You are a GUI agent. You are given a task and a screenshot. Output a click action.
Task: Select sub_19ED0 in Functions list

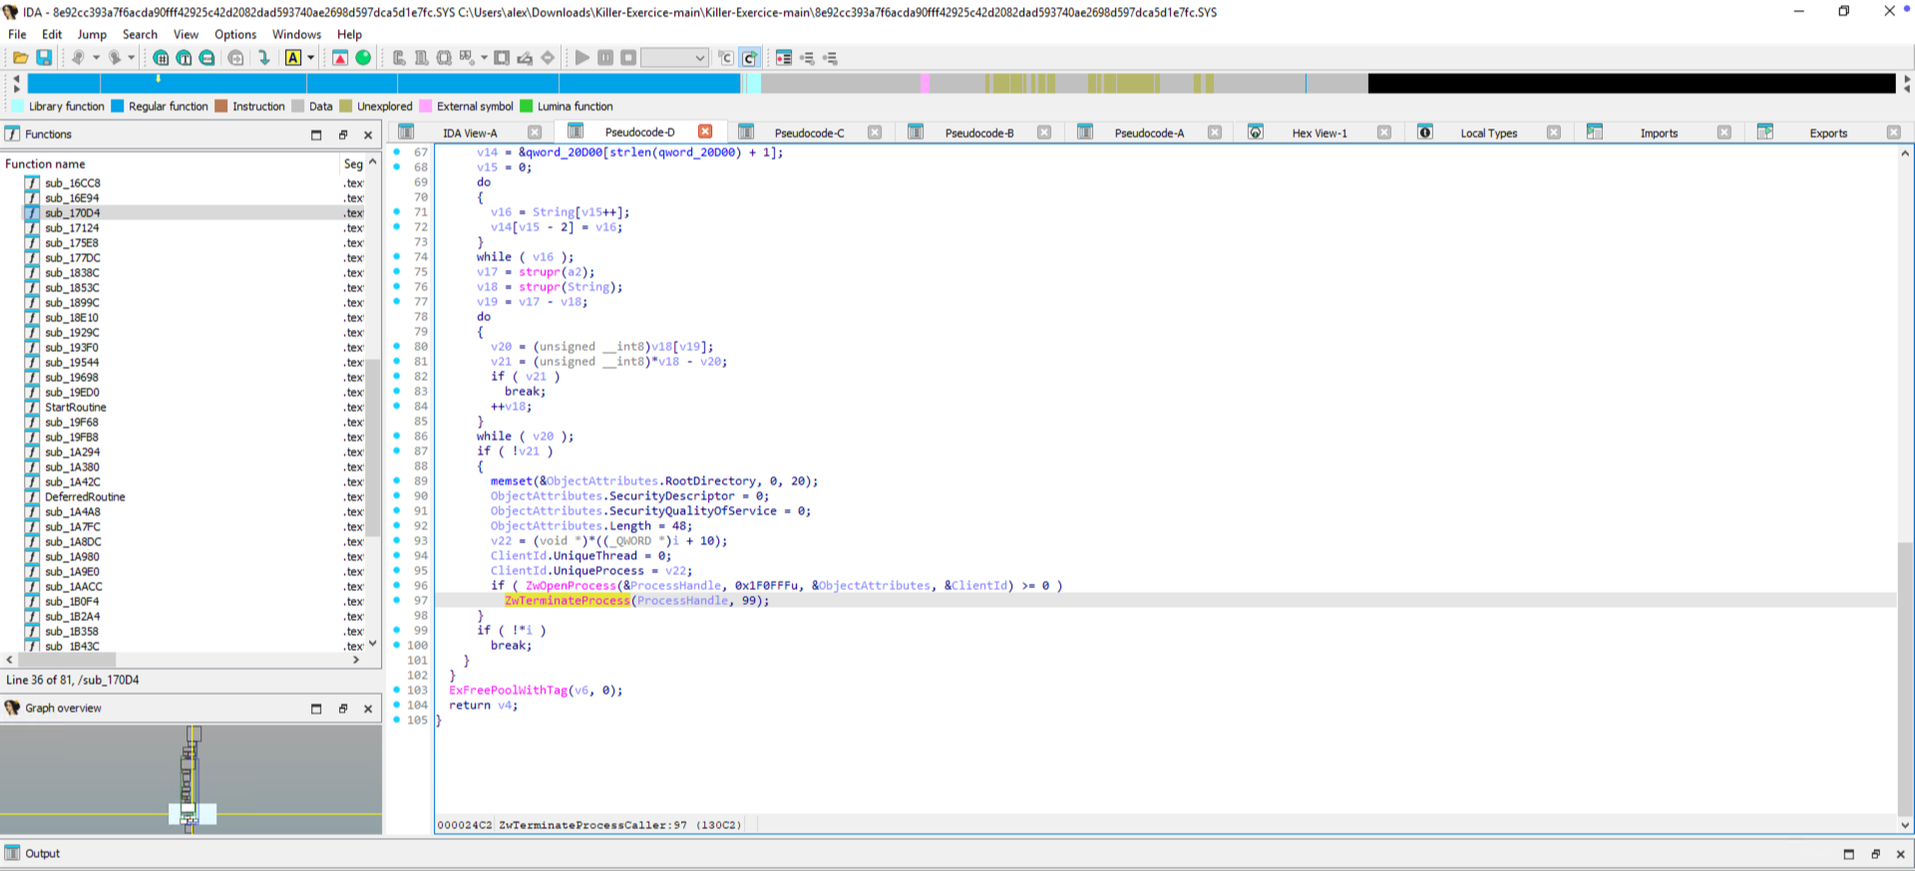tap(72, 393)
